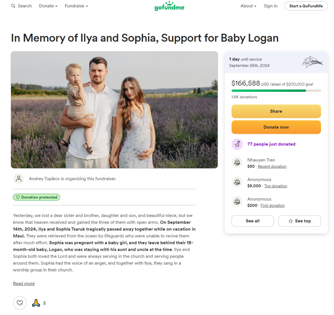Open the Read more link

click(24, 283)
